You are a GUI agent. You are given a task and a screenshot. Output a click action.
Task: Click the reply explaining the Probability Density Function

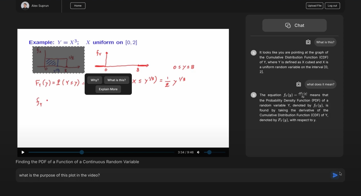[x=294, y=107]
